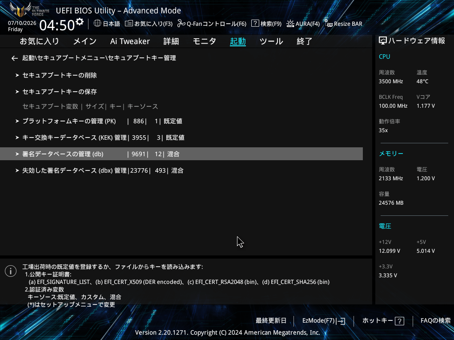Click the dbx key source 混合

(x=177, y=170)
